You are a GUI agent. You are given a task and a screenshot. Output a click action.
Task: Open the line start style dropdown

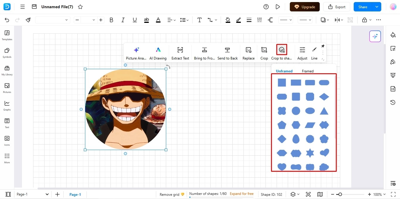pyautogui.click(x=286, y=20)
